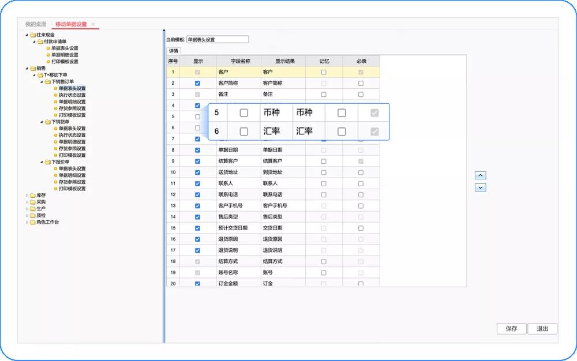The image size is (577, 361).
Task: Close the 移动单据设置 tab with X icon
Action: pos(93,24)
